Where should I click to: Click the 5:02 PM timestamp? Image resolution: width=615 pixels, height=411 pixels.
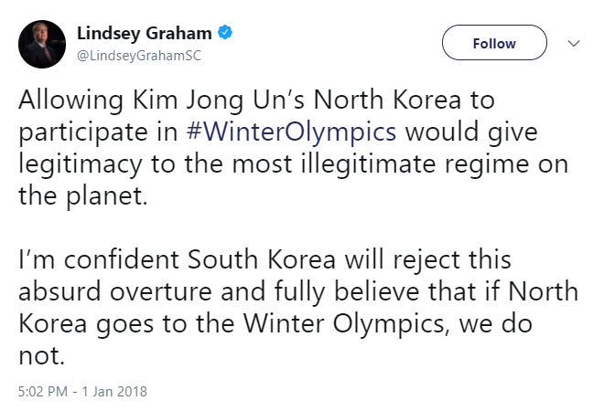point(45,392)
